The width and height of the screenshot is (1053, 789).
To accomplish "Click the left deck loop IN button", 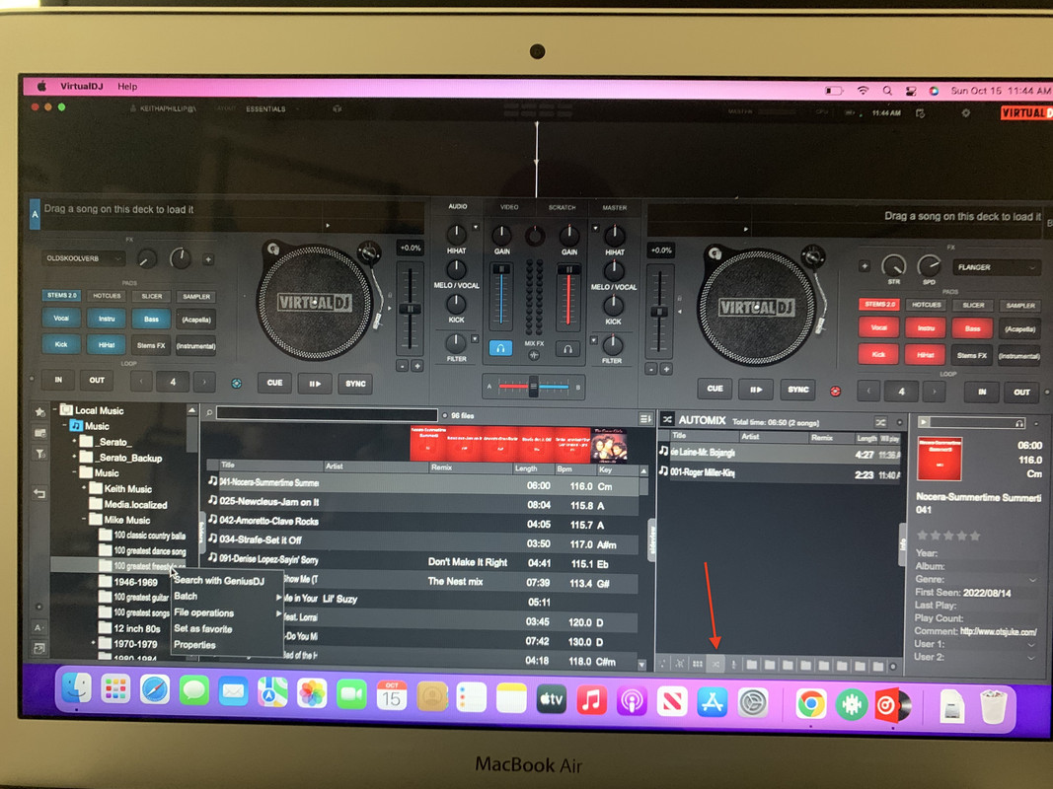I will coord(58,380).
